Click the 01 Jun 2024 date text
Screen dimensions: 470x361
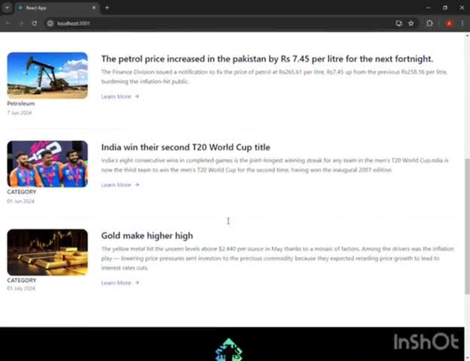(x=21, y=201)
